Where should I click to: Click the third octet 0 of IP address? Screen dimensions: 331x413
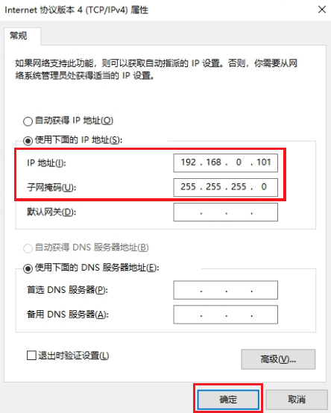click(239, 163)
